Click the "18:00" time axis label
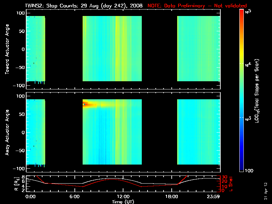The width and height of the screenshot is (272, 204). [x=172, y=197]
